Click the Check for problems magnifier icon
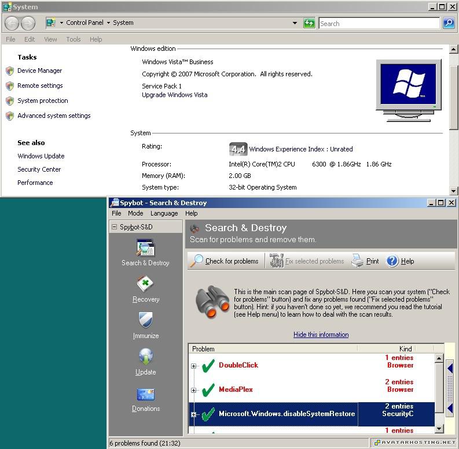The height and width of the screenshot is (449, 459). pyautogui.click(x=196, y=261)
